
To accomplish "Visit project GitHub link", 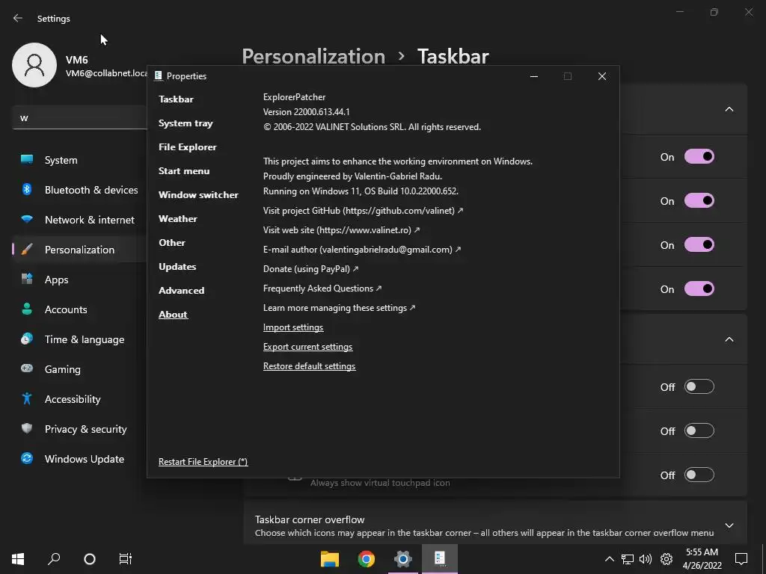I will pyautogui.click(x=363, y=210).
